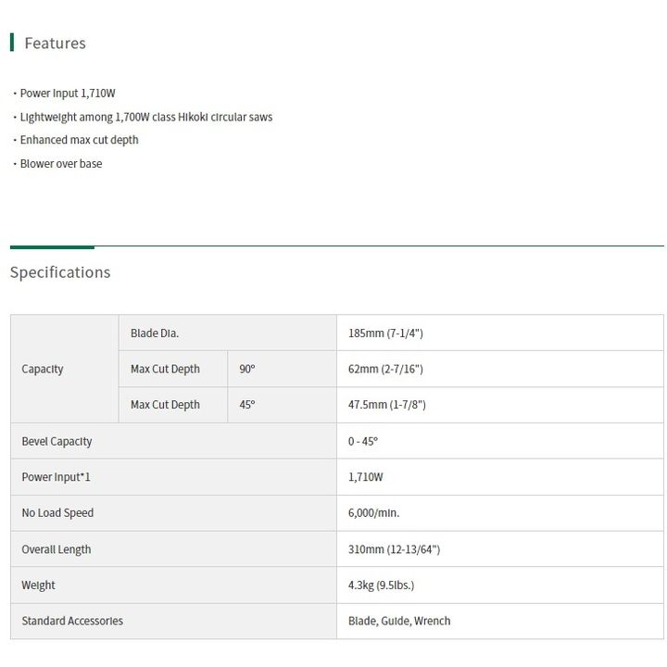667x667 pixels.
Task: Click the Features section heading
Action: click(55, 43)
